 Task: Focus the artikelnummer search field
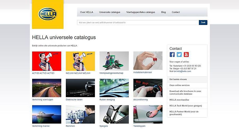[x=138, y=22]
